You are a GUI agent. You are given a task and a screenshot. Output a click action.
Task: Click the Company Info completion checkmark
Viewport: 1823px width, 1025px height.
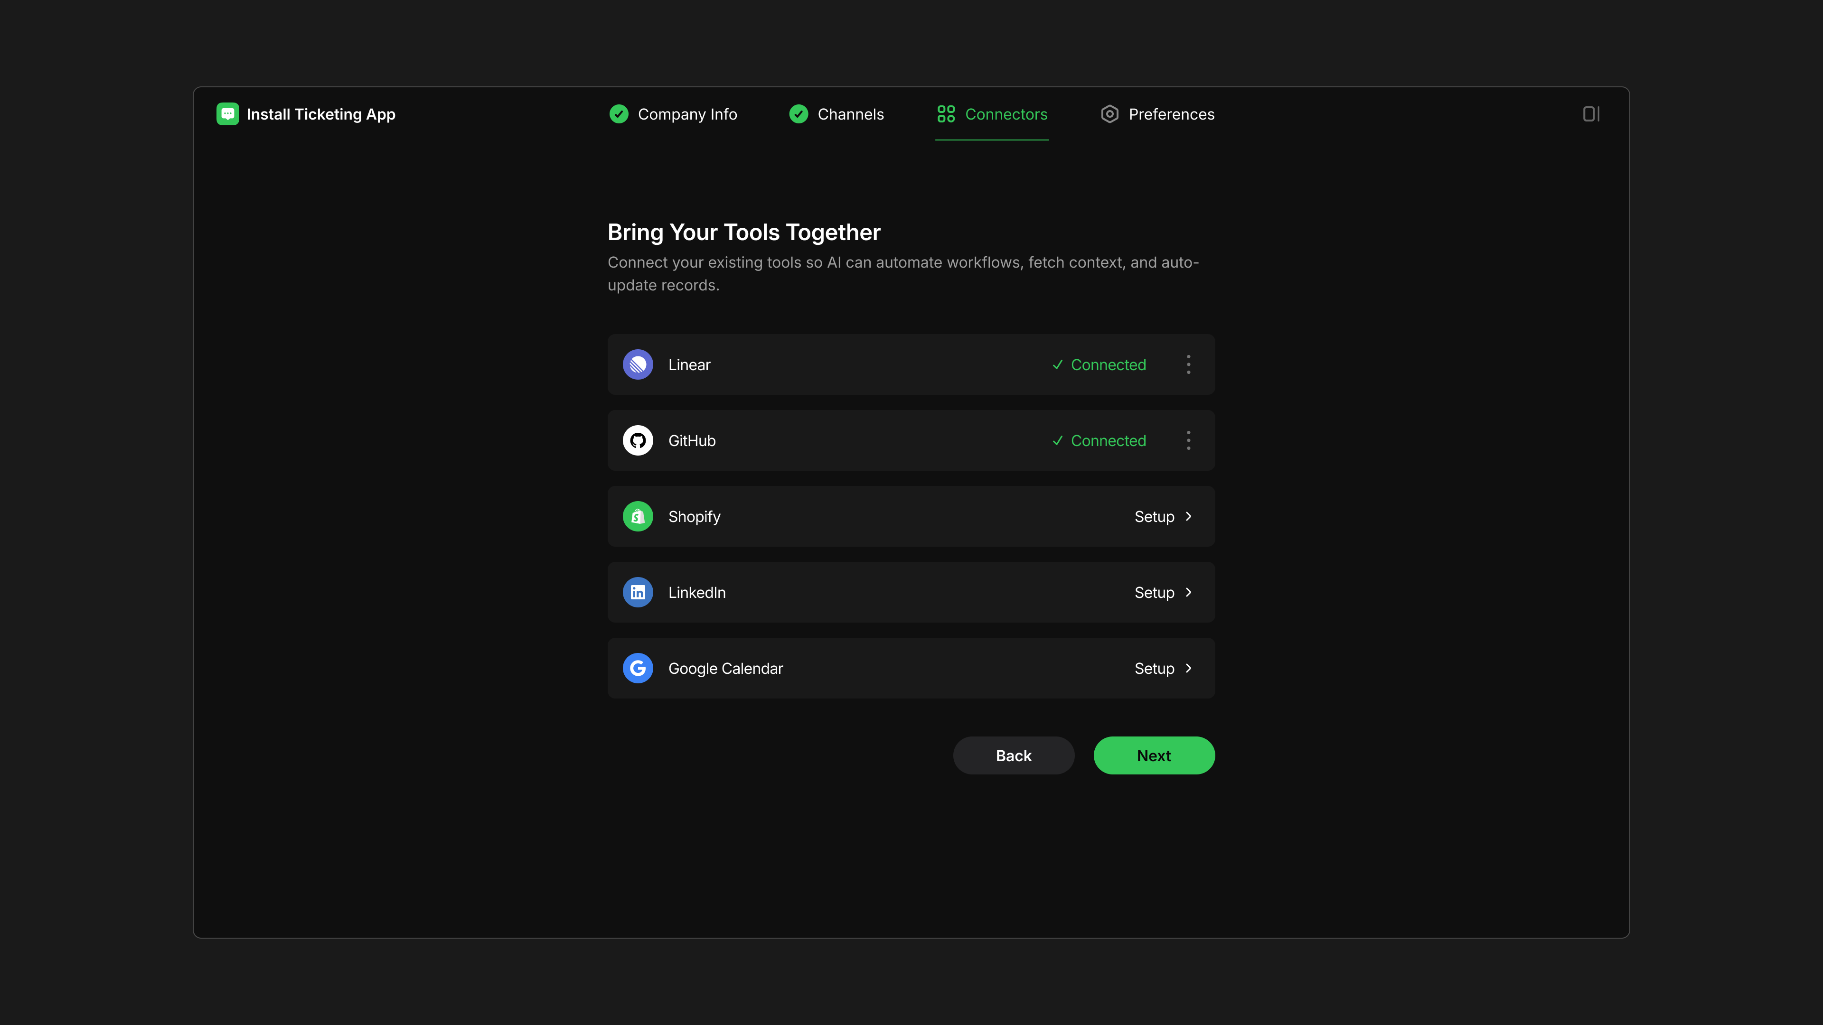click(619, 114)
